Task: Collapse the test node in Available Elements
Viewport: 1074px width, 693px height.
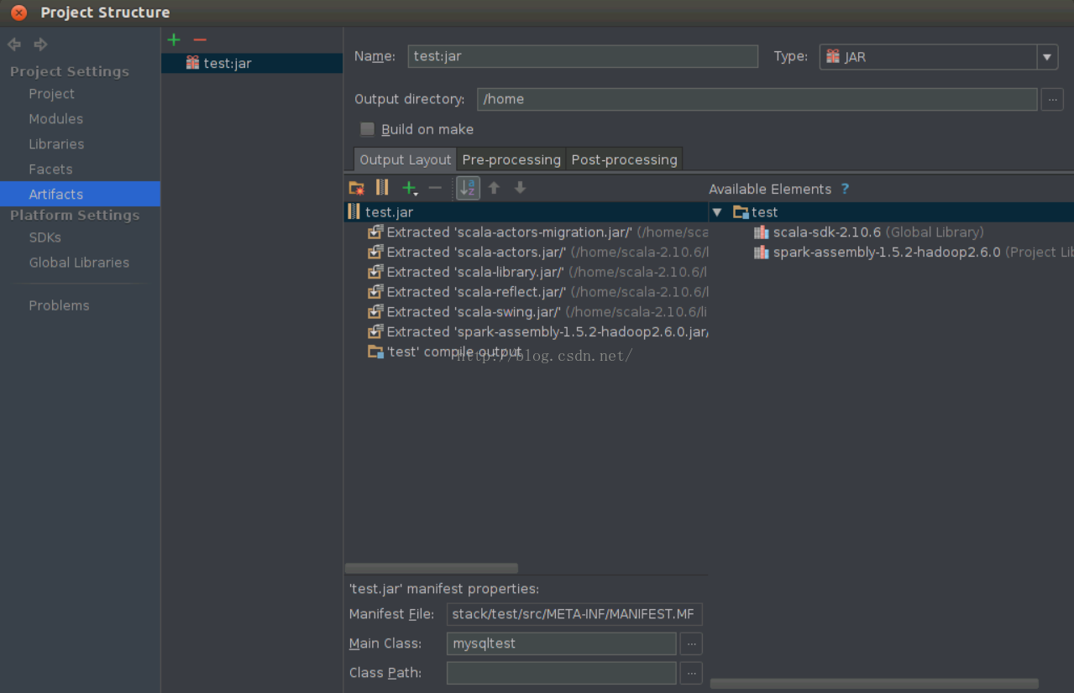Action: (x=717, y=212)
